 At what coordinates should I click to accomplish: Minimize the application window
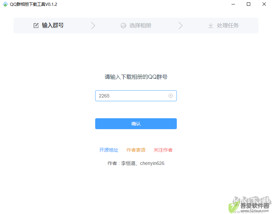tap(233, 4)
